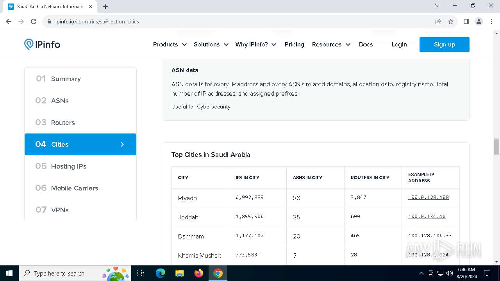Open a new browser tab
This screenshot has width=500, height=281.
coord(105,6)
